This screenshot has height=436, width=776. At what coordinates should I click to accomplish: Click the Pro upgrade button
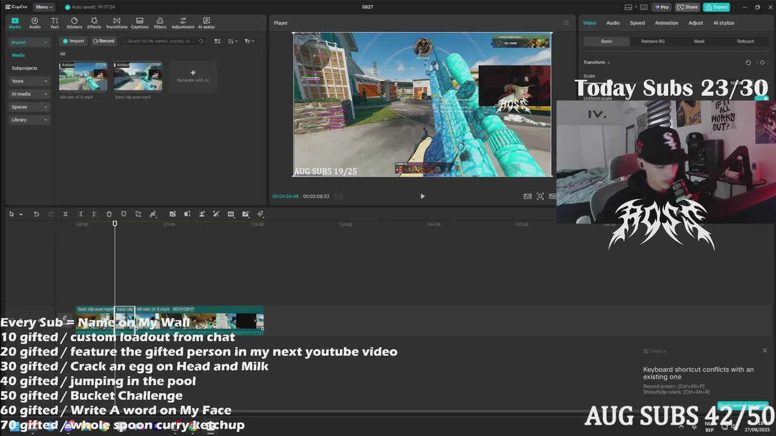tap(661, 7)
